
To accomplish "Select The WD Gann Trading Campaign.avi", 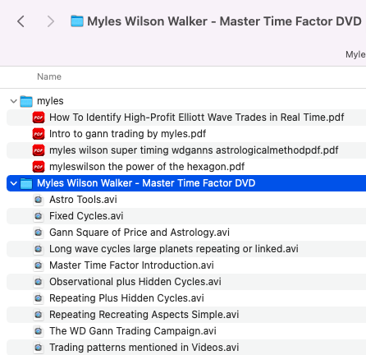I will (133, 331).
